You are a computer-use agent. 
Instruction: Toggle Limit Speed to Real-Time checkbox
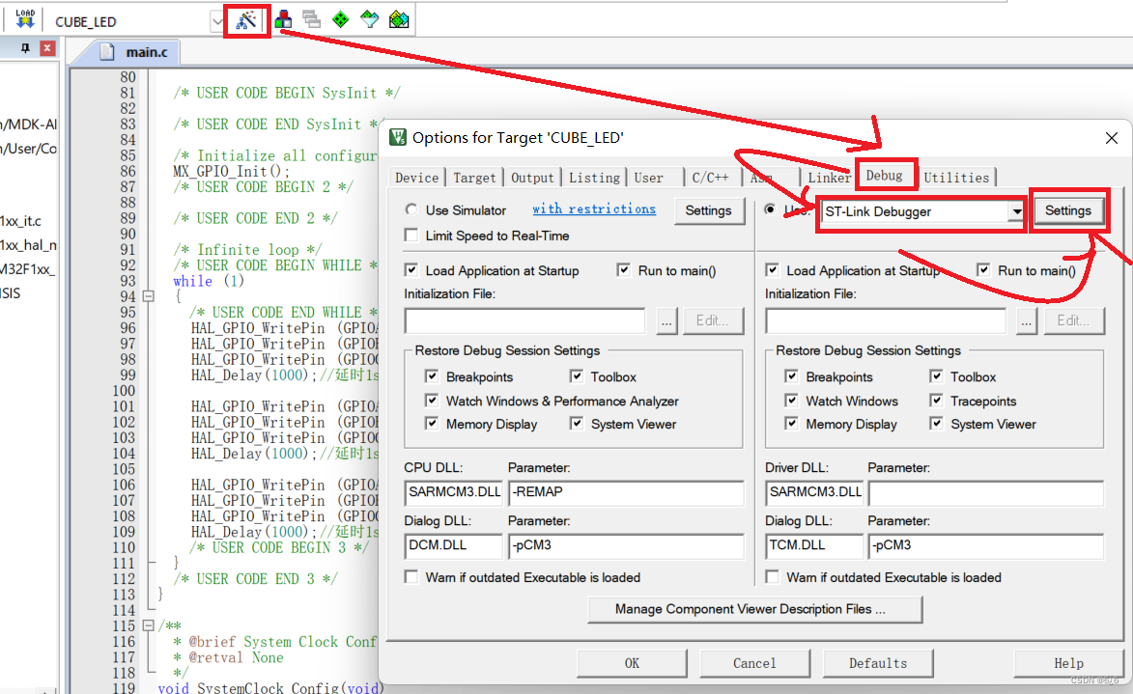pyautogui.click(x=411, y=236)
